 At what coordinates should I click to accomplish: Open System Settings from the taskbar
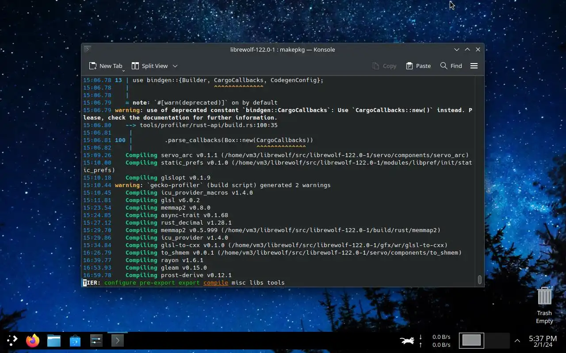(96, 341)
